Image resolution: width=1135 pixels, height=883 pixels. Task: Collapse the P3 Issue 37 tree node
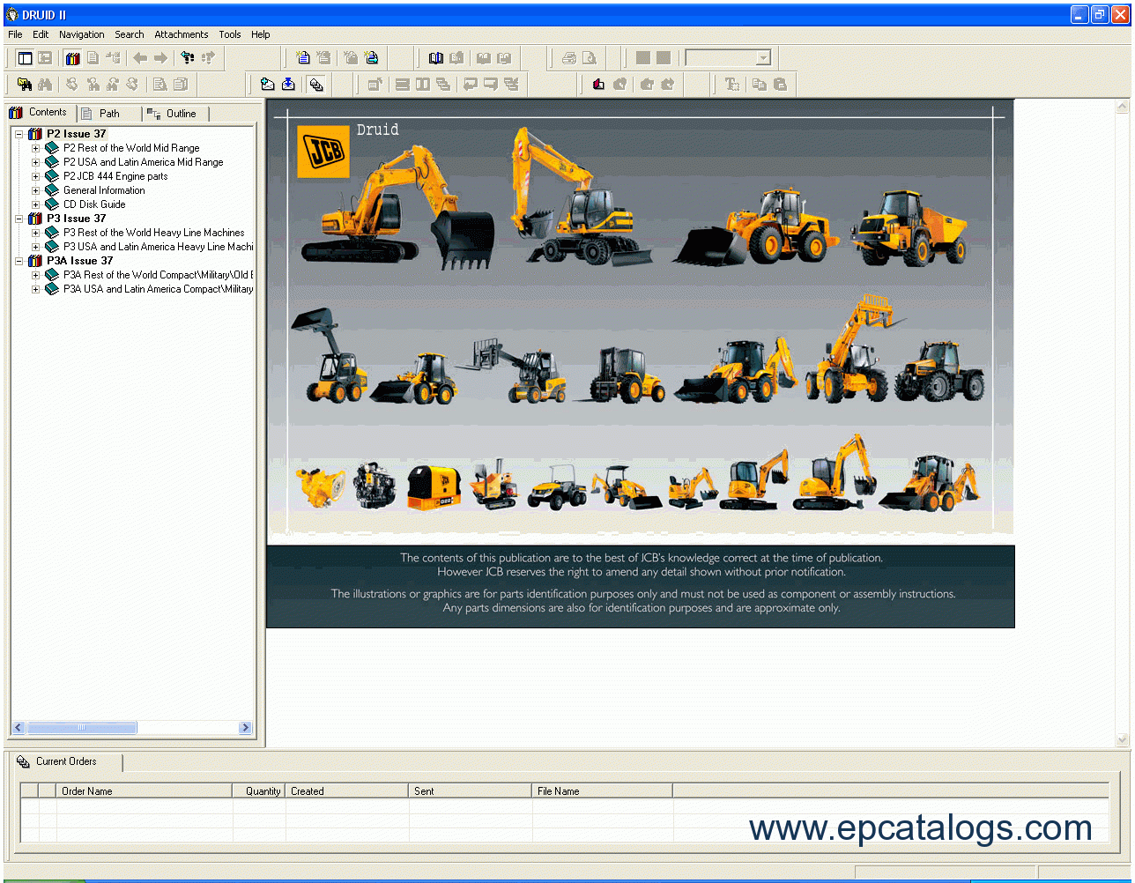click(19, 219)
